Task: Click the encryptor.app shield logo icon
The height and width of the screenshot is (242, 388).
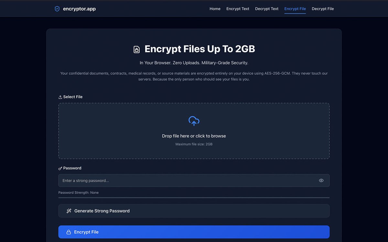Action: point(57,9)
